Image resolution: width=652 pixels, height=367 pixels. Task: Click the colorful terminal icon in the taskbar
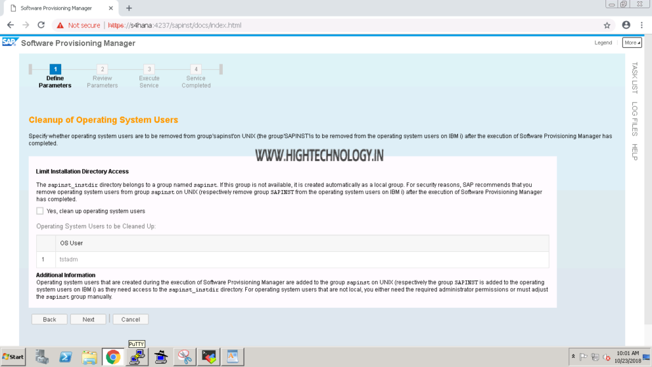(209, 357)
